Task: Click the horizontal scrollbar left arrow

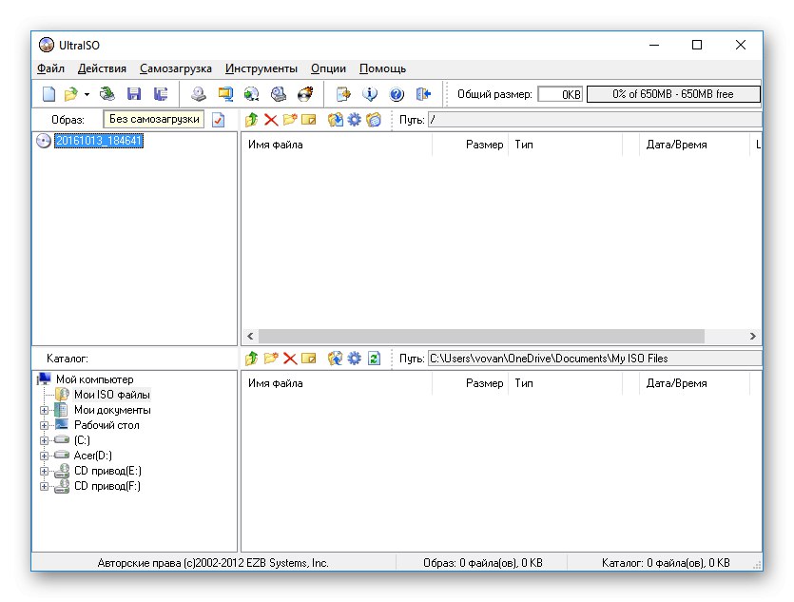Action: click(x=250, y=337)
